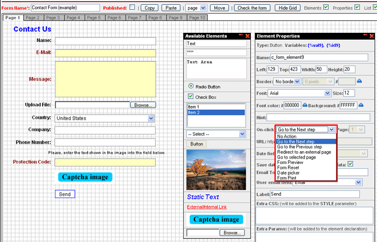Open border color picker icon
This screenshot has height=242, width=377.
[359, 81]
